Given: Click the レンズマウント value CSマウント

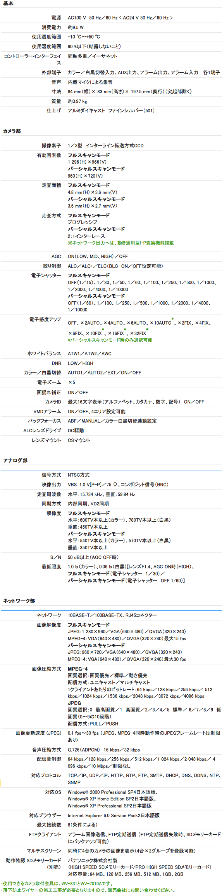Looking at the screenshot, I should coord(79,440).
